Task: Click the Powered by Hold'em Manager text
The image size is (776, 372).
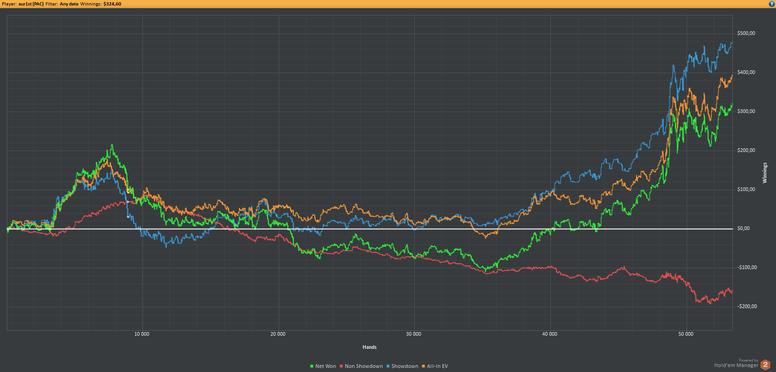Action: click(x=736, y=363)
